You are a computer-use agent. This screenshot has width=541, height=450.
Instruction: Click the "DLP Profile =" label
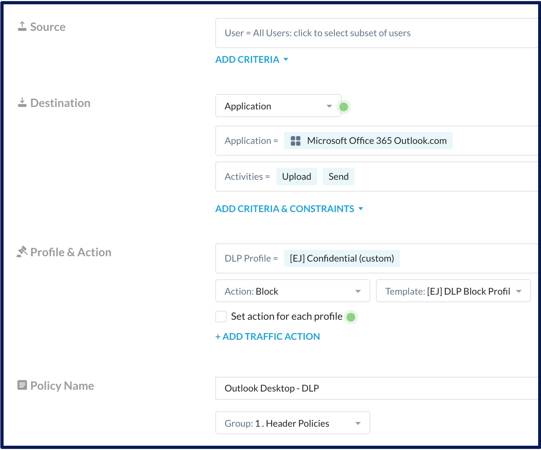[251, 258]
